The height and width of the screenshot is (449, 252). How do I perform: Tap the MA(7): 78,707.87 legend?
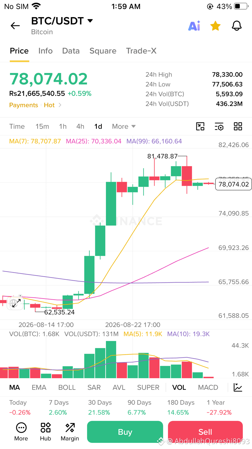pyautogui.click(x=35, y=141)
